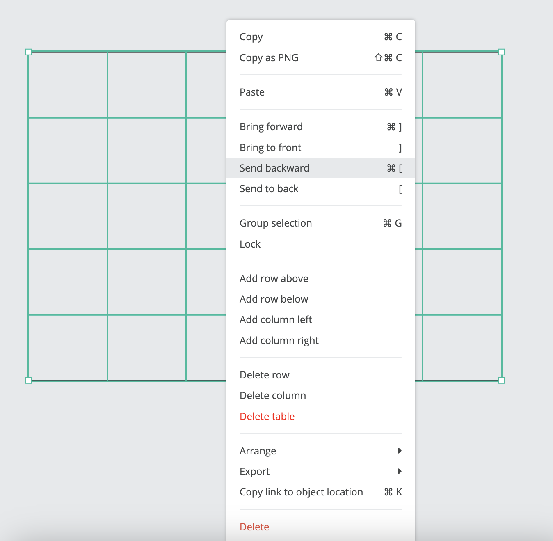Expand the Export submenu arrow
Image resolution: width=553 pixels, height=541 pixels.
coord(400,471)
